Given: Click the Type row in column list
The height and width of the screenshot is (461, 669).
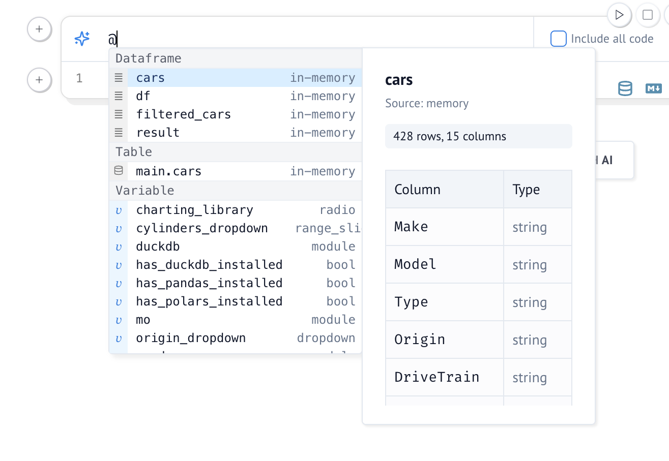Looking at the screenshot, I should [479, 302].
